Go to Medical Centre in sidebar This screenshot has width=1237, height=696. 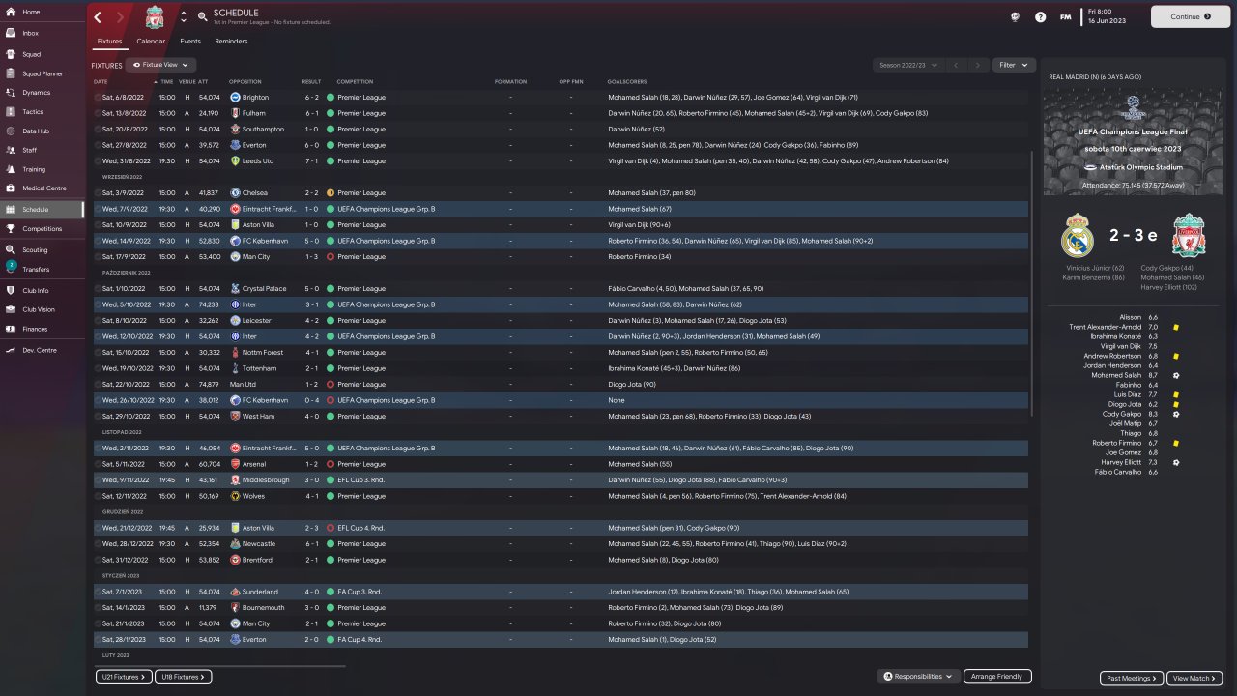pyautogui.click(x=43, y=188)
